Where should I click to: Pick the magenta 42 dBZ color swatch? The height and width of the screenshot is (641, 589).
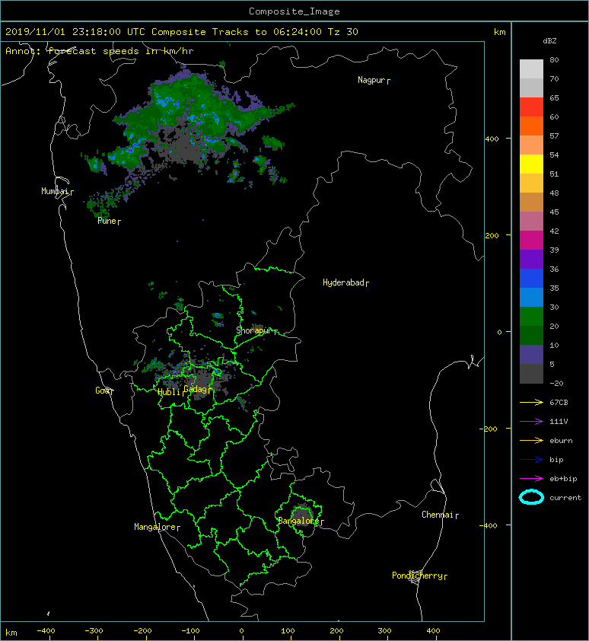point(531,241)
